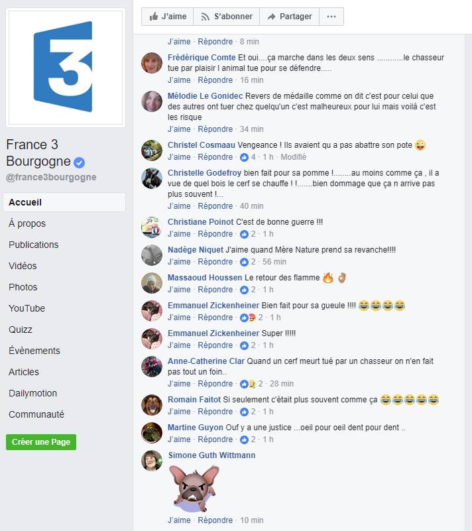Image resolution: width=472 pixels, height=531 pixels.
Task: Open the Communauté sidebar item
Action: [x=36, y=414]
